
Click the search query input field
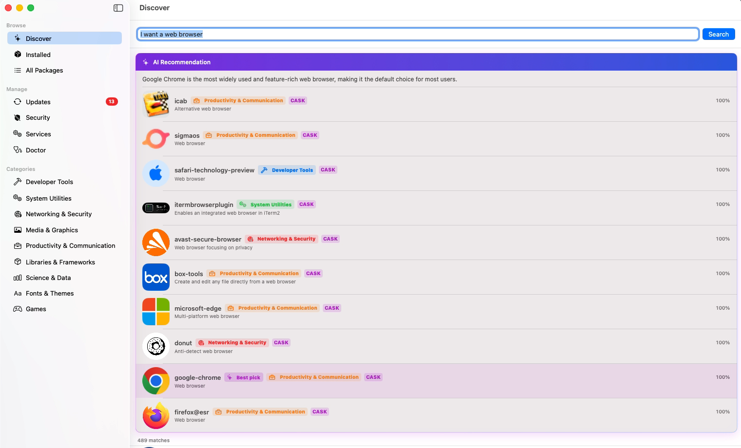[x=418, y=34]
